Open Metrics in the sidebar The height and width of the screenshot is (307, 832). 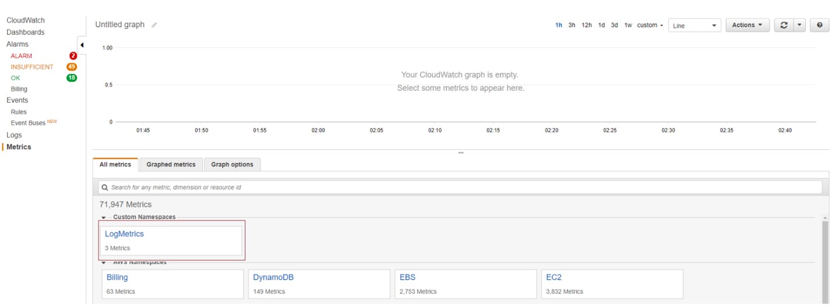pyautogui.click(x=19, y=147)
